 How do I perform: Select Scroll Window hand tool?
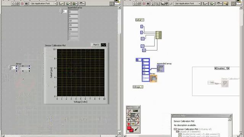coord(137,119)
